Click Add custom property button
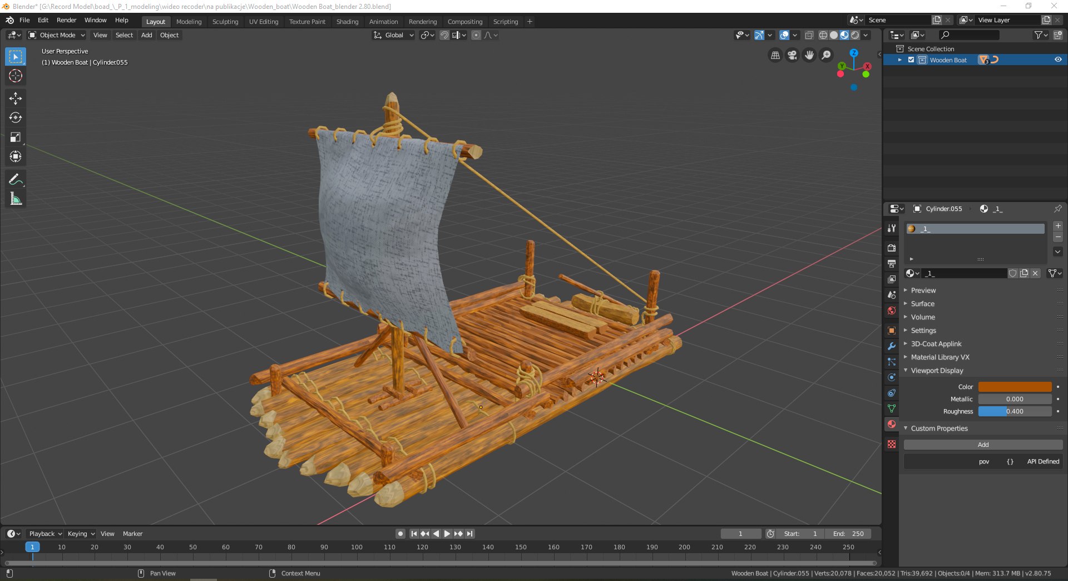Viewport: 1068px width, 581px height. point(983,445)
